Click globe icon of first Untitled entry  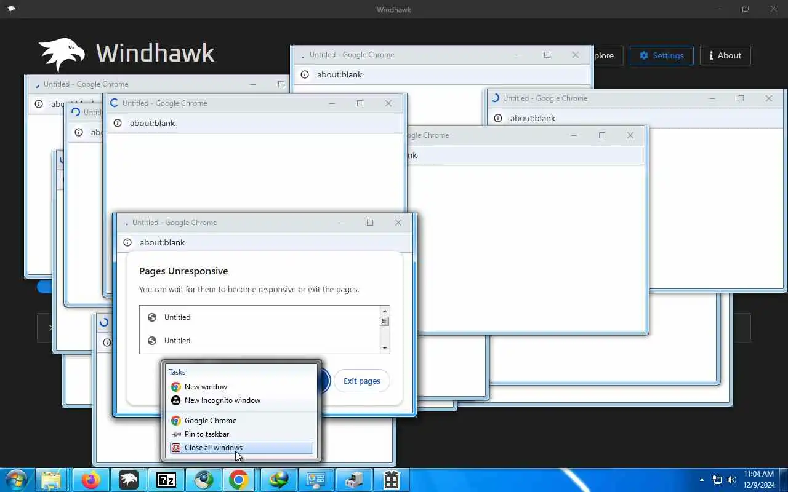tap(152, 317)
